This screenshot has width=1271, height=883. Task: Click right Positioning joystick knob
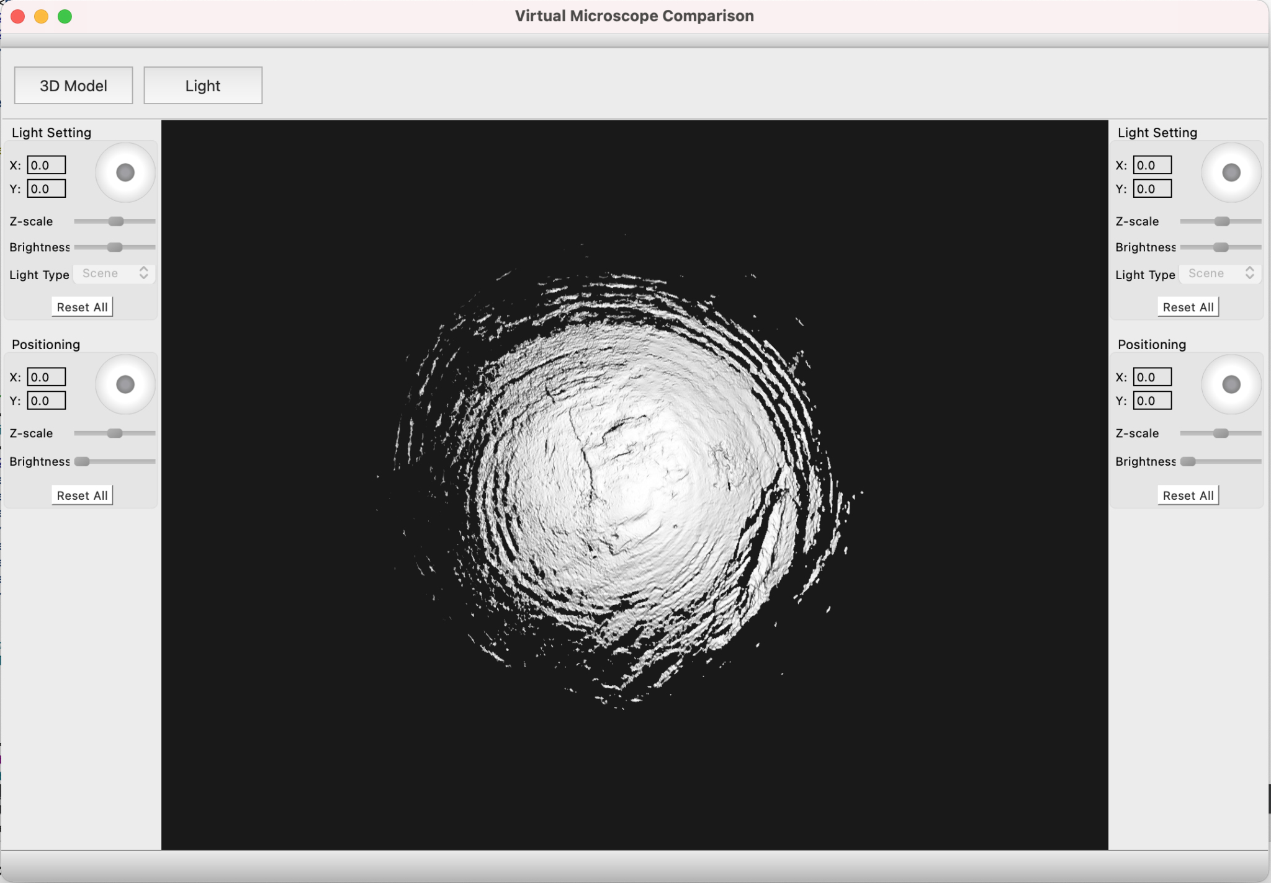(1231, 384)
